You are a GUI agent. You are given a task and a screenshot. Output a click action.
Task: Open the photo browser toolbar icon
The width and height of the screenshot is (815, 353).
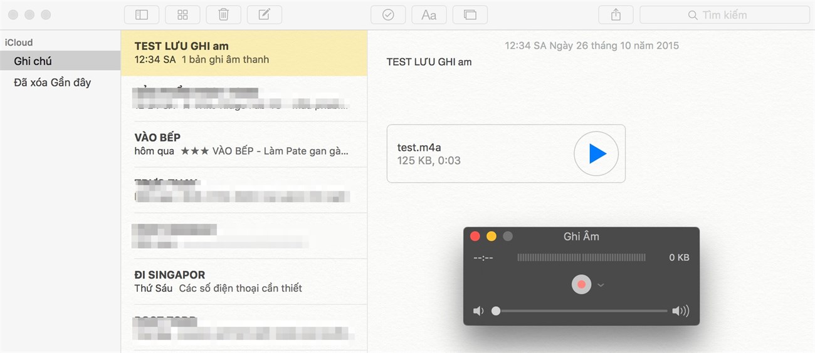[470, 14]
